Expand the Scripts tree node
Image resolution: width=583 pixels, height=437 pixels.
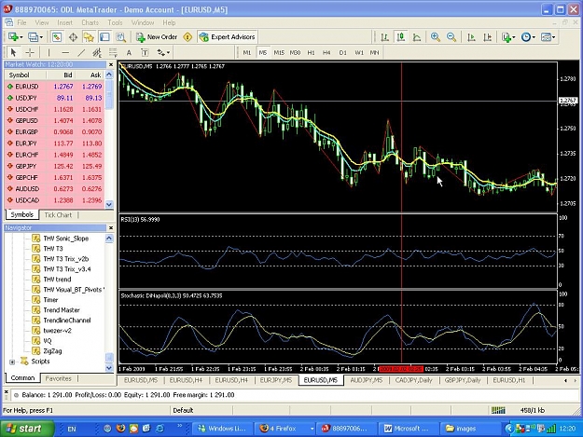pyautogui.click(x=12, y=362)
